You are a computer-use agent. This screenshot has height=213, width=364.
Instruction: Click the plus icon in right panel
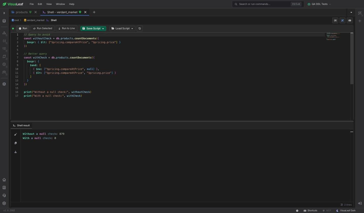pyautogui.click(x=360, y=21)
